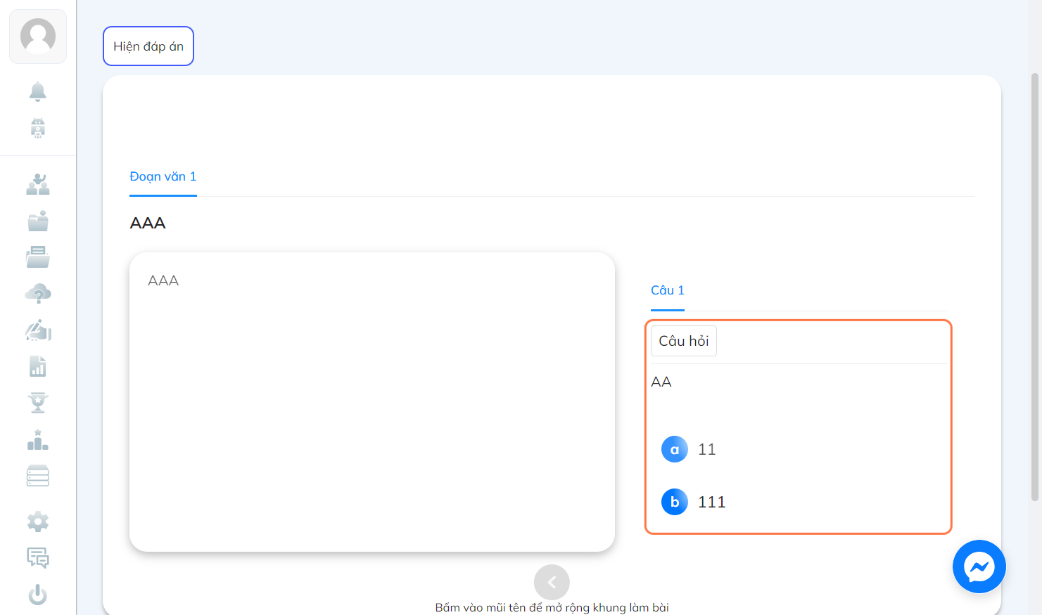This screenshot has height=615, width=1042.
Task: Click the question text AA
Action: 661,382
